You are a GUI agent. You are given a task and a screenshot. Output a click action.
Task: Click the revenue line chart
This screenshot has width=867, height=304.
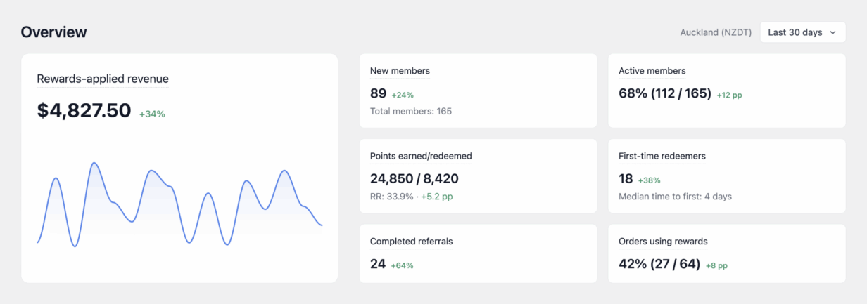pyautogui.click(x=179, y=204)
